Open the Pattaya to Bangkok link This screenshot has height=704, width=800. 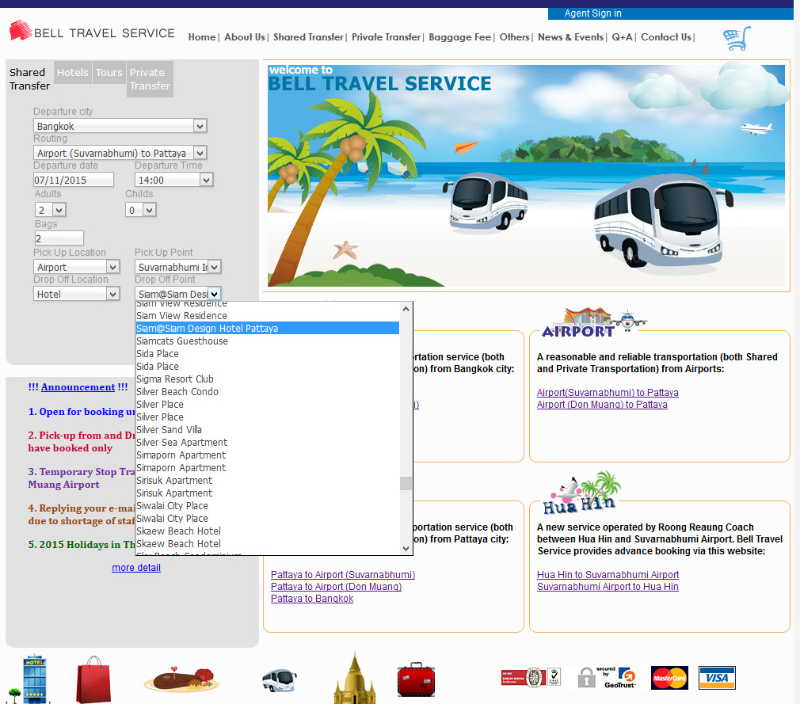pos(312,598)
